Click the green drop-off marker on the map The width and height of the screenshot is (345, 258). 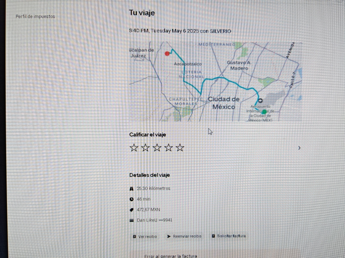tap(264, 112)
